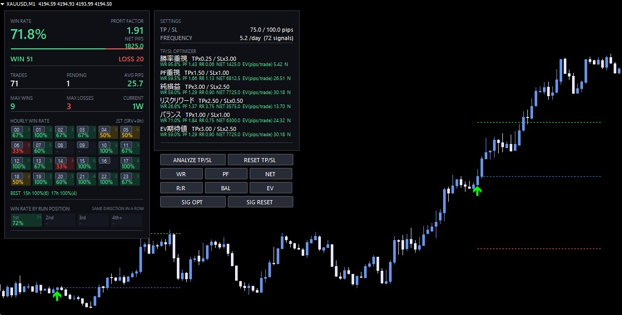Pick the EV optimization button
This screenshot has height=315, width=622.
271,188
